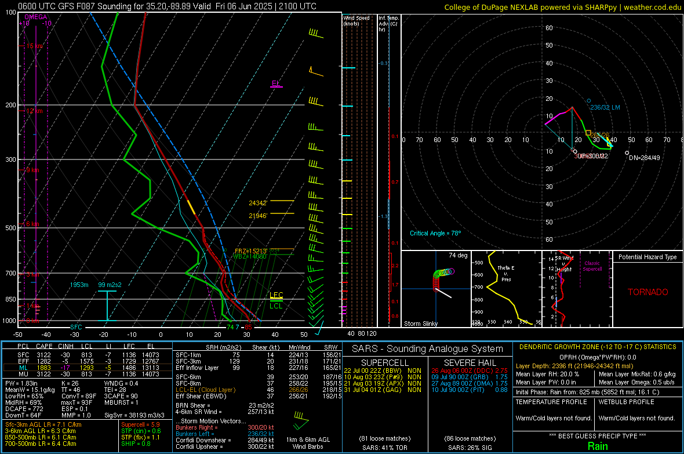Click the Critical Angle = 78° text

[435, 233]
